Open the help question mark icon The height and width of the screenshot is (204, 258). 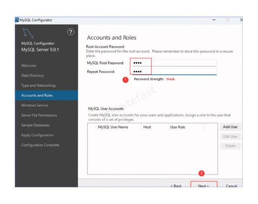71,32
